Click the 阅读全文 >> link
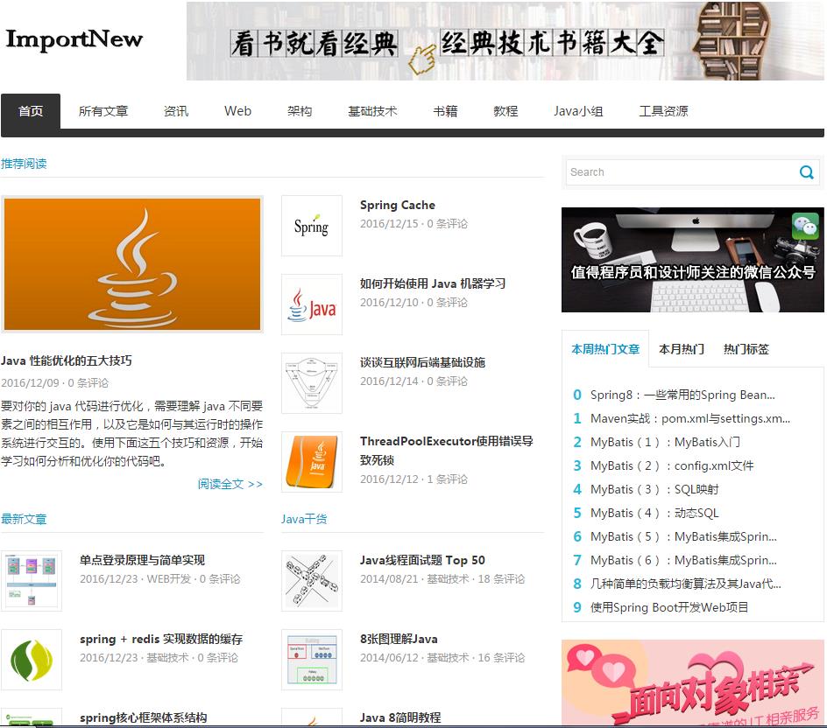 coord(230,484)
